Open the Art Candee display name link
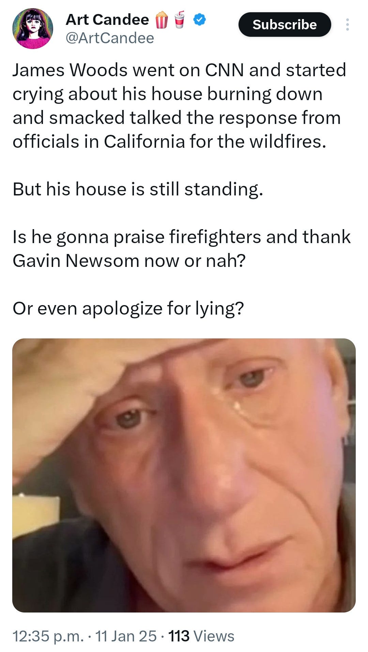The image size is (368, 652). pyautogui.click(x=107, y=20)
